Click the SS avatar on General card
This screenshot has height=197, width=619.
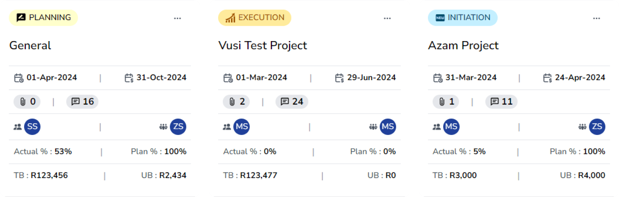coord(32,127)
